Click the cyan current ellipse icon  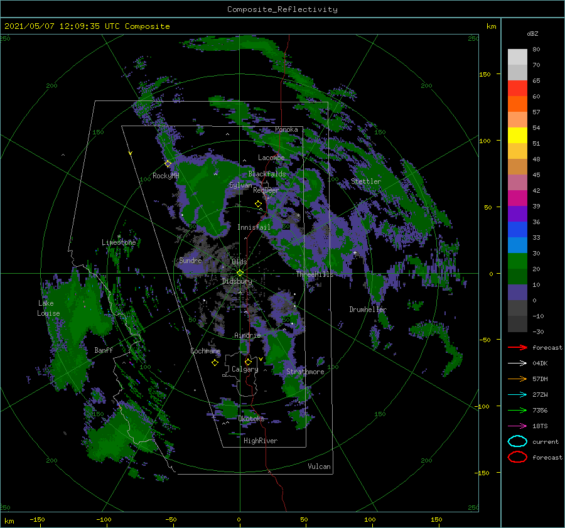pyautogui.click(x=517, y=441)
